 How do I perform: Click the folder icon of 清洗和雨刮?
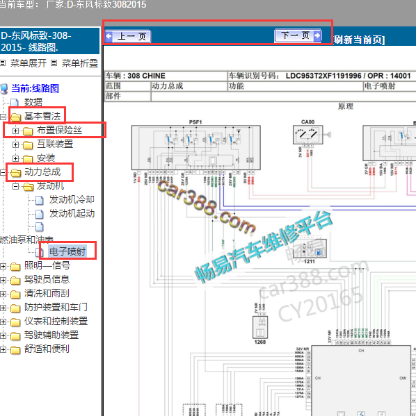(15, 294)
